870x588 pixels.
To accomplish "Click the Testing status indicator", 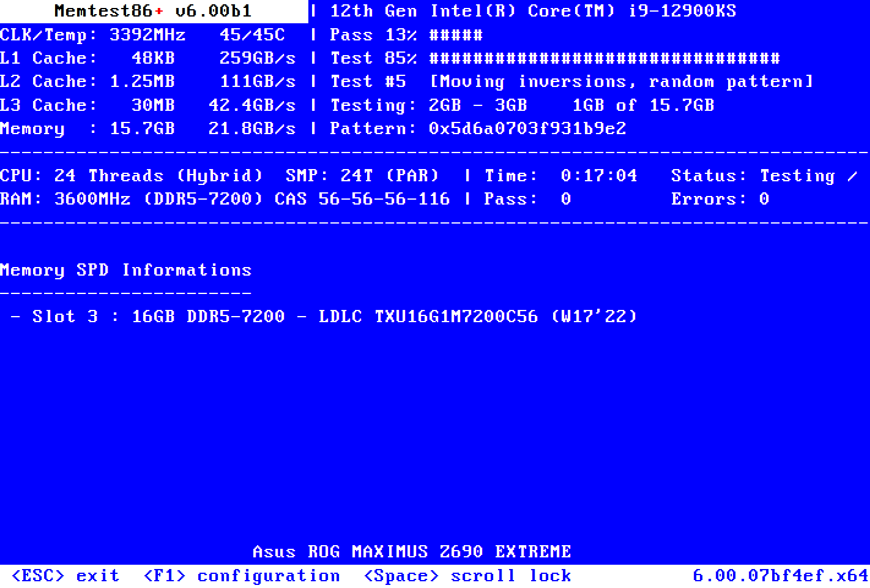I will (x=795, y=175).
